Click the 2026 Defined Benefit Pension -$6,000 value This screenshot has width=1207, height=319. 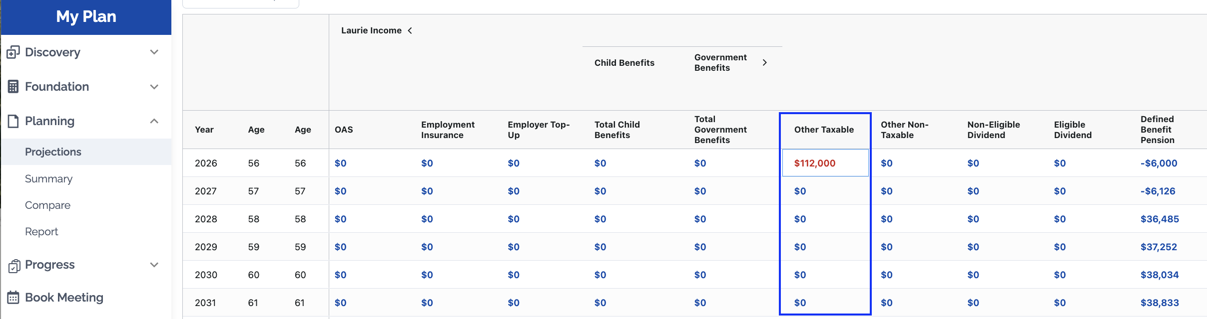point(1159,163)
